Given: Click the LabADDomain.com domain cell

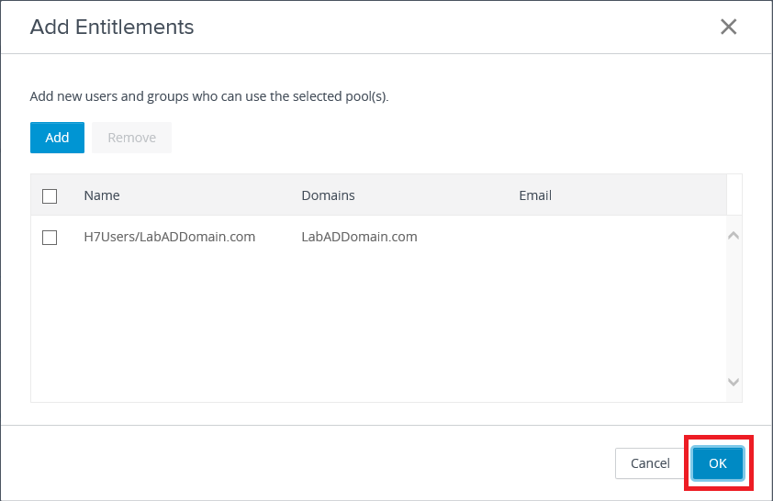Looking at the screenshot, I should pos(359,237).
